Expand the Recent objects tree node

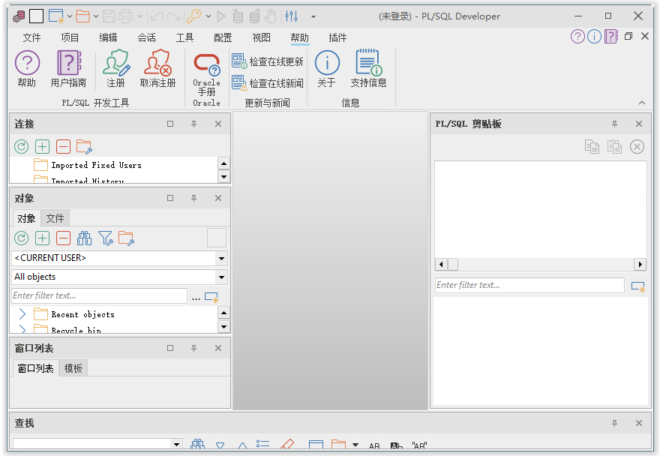[x=22, y=314]
